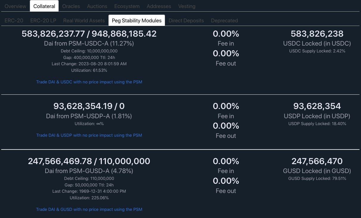Follow the Trade DAI & USDC PSM link
Screen dimensions: 361x218
coord(89,82)
